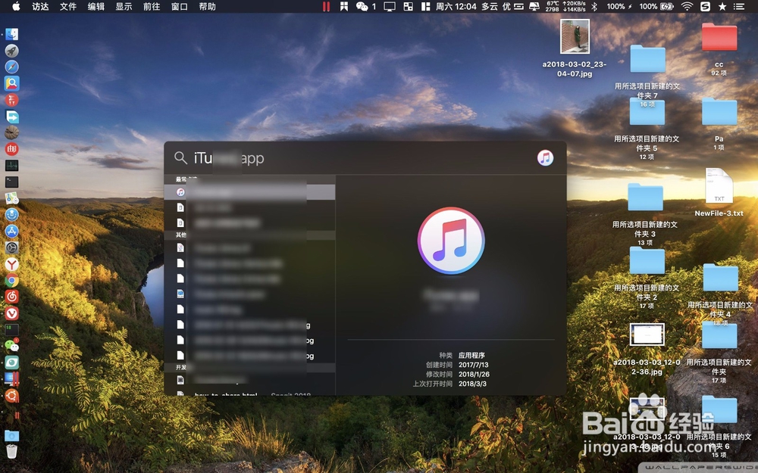Click the 创建时间 2017/7/13 line

pos(457,365)
